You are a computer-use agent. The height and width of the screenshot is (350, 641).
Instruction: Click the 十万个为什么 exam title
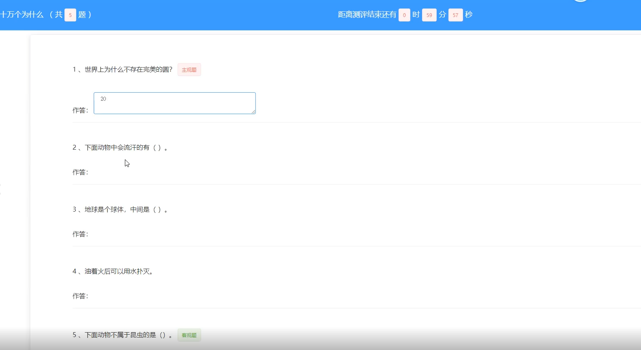pos(22,15)
